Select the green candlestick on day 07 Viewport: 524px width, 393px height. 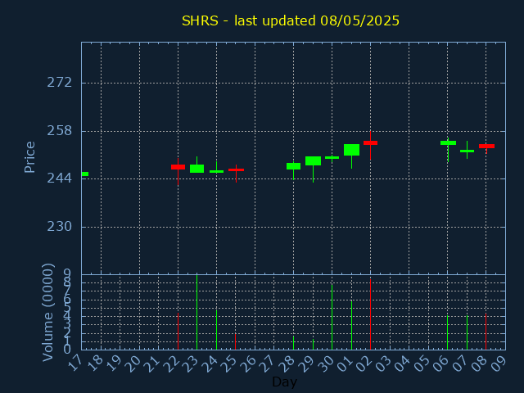pos(467,151)
